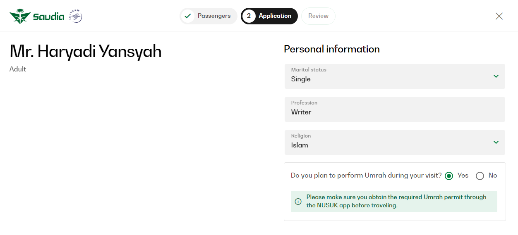Click the Marital status chevron arrow
518x235 pixels.
point(496,76)
